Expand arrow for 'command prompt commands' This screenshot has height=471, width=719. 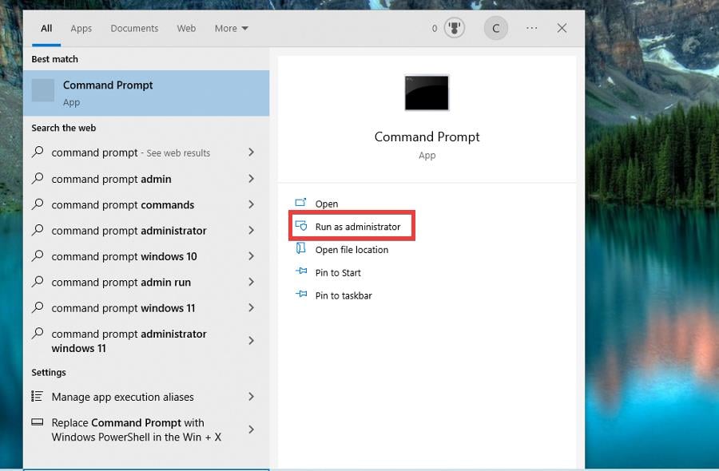[x=251, y=204]
